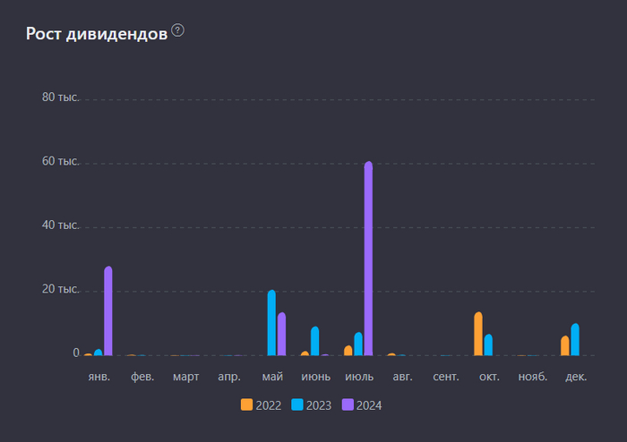This screenshot has width=627, height=442.
Task: Select the blue May 2023 bar
Action: [x=271, y=323]
